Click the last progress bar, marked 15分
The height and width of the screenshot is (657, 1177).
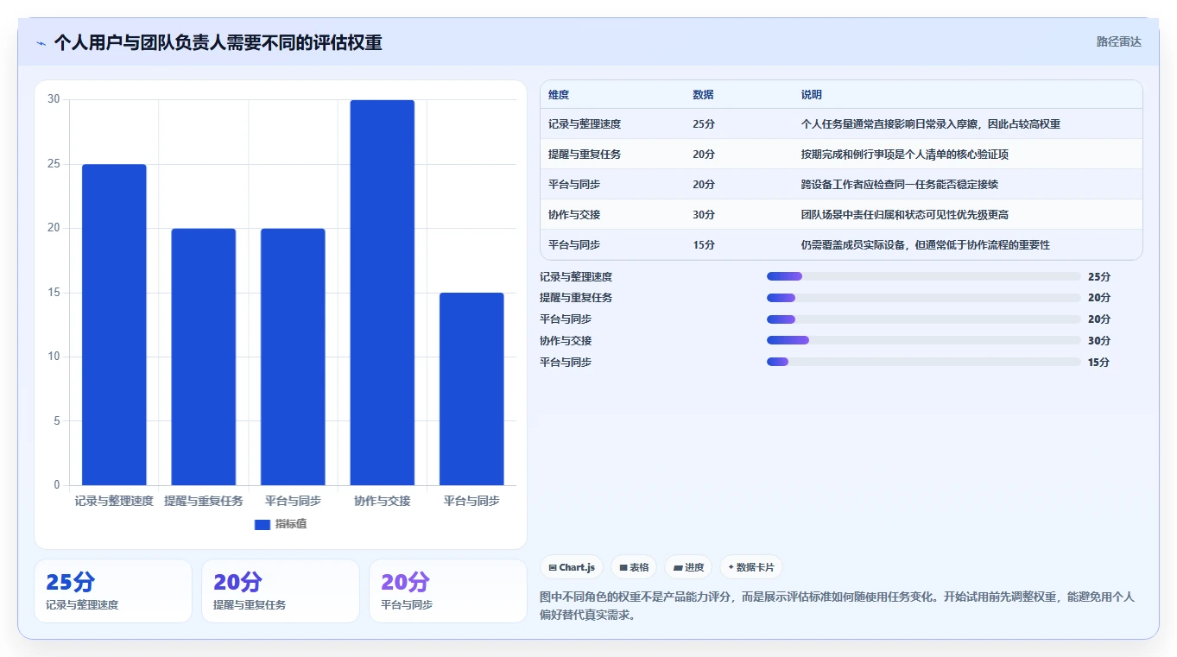point(924,362)
